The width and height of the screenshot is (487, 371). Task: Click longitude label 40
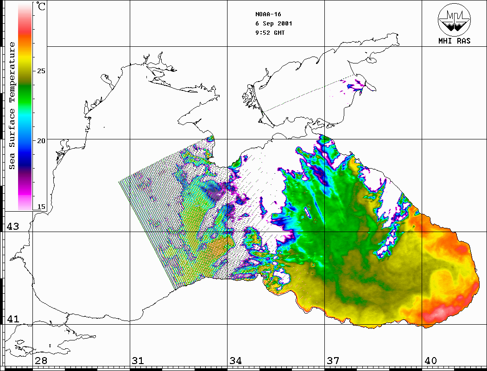(430, 361)
